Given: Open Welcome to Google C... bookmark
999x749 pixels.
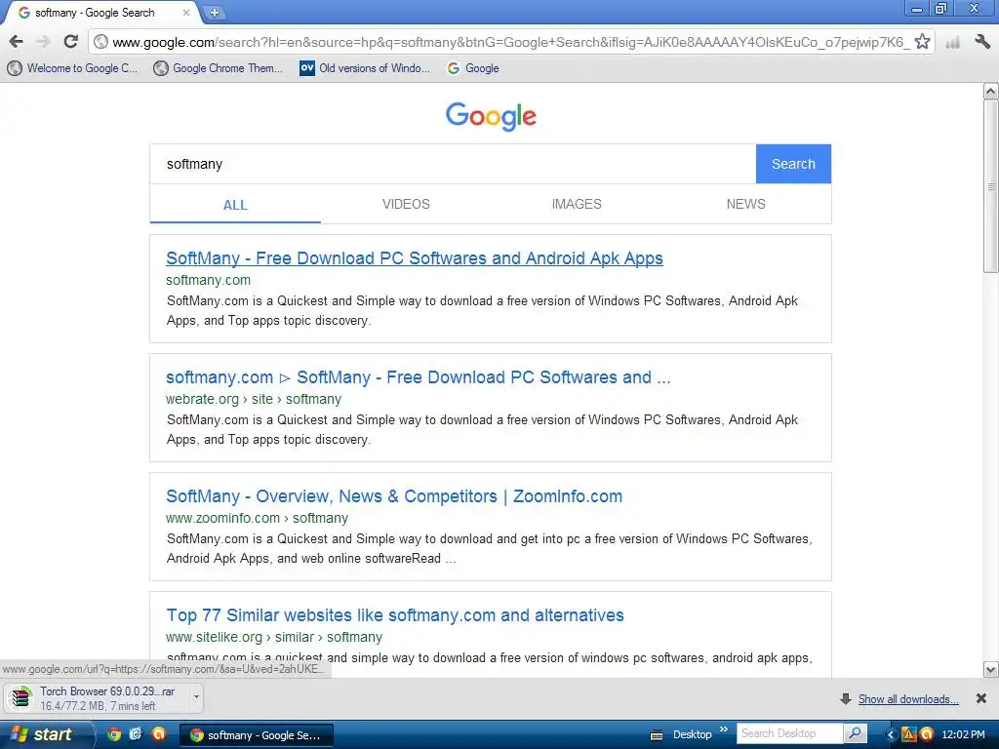Looking at the screenshot, I should click(72, 68).
